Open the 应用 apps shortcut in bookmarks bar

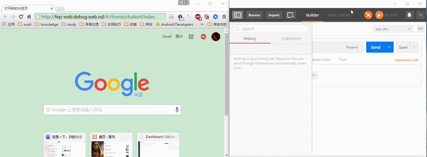(x=8, y=24)
